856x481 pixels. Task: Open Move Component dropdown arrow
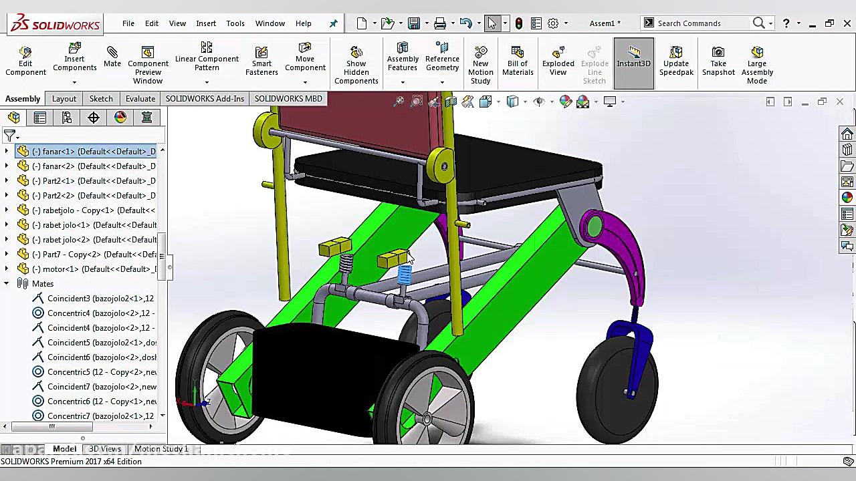coord(305,83)
